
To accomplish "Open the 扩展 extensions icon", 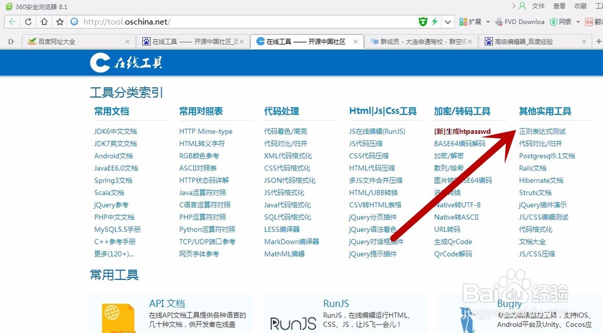I will (x=470, y=22).
